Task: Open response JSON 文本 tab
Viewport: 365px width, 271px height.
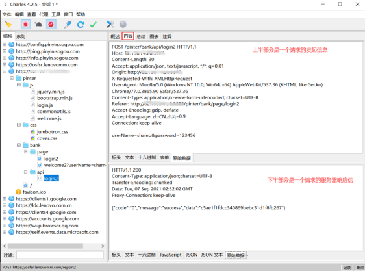Action: click(x=212, y=255)
